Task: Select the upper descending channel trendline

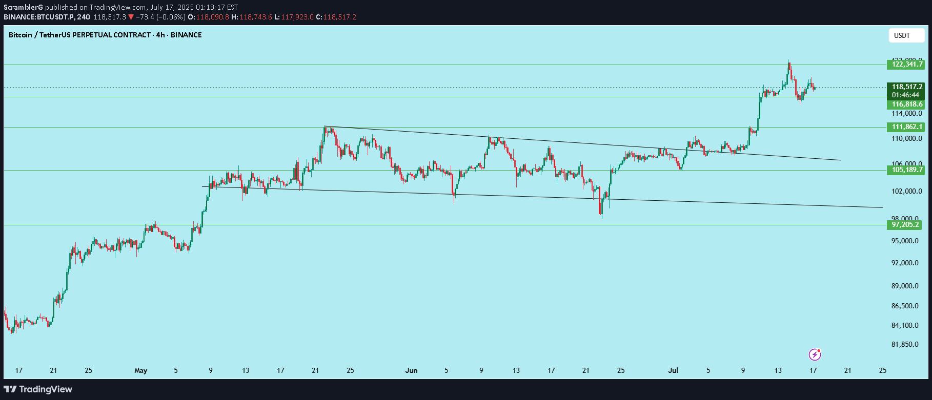Action: click(x=582, y=143)
